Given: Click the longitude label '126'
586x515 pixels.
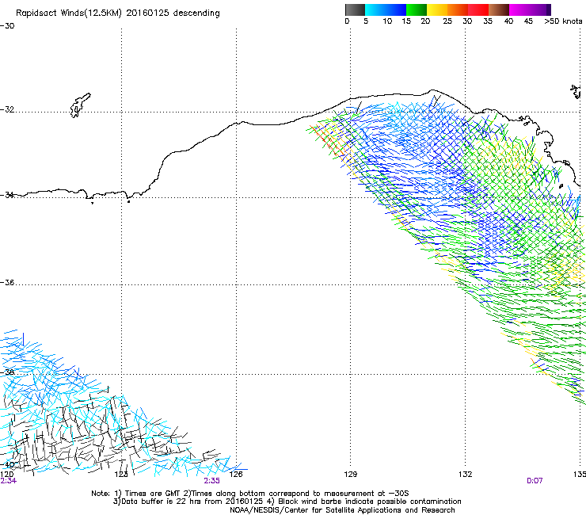Looking at the screenshot, I should [236, 475].
